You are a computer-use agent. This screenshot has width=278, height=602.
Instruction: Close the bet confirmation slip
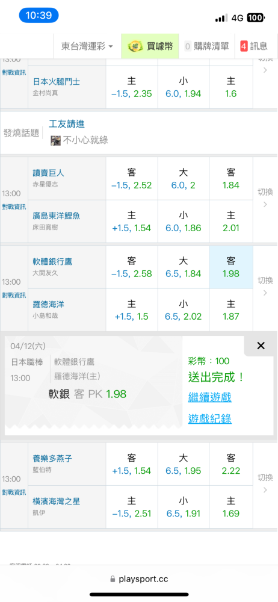261,346
